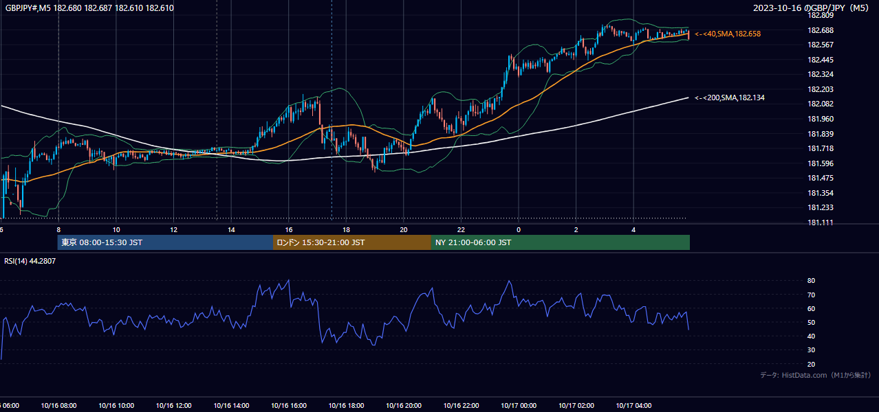Click the 東京 08:00-15:30 JST session bar
Image resolution: width=879 pixels, height=412 pixels.
[166, 242]
